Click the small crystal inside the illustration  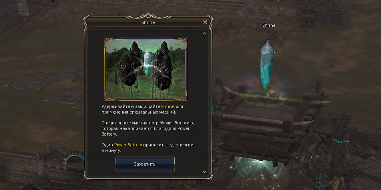[x=148, y=64]
